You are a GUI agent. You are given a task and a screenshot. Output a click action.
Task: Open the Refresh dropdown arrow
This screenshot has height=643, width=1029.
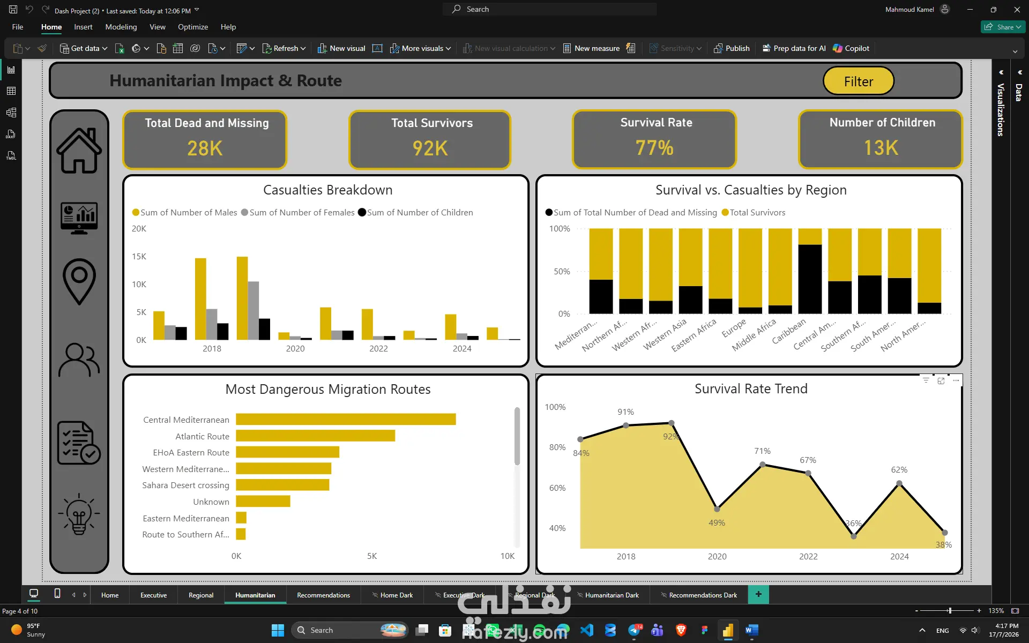point(303,48)
